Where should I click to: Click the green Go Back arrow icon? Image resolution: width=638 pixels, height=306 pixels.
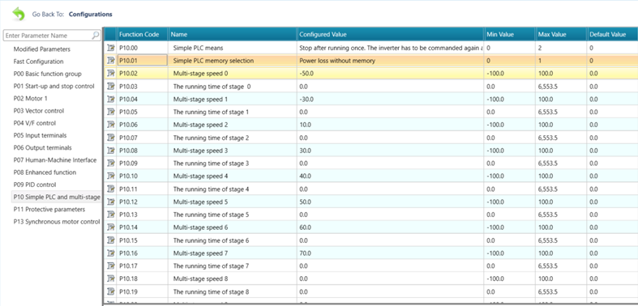tap(19, 14)
